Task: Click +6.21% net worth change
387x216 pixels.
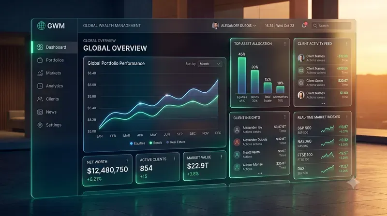Action: point(94,179)
